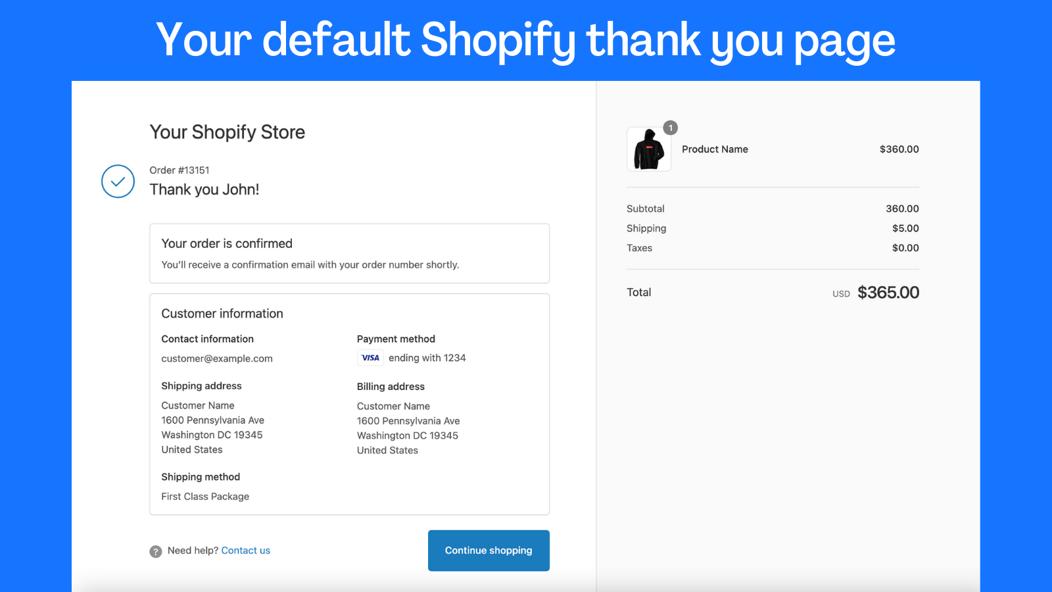
Task: Click United States in shipping address
Action: (192, 450)
